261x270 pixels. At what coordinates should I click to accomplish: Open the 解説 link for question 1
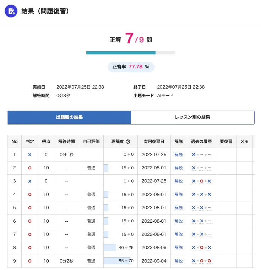(x=179, y=155)
